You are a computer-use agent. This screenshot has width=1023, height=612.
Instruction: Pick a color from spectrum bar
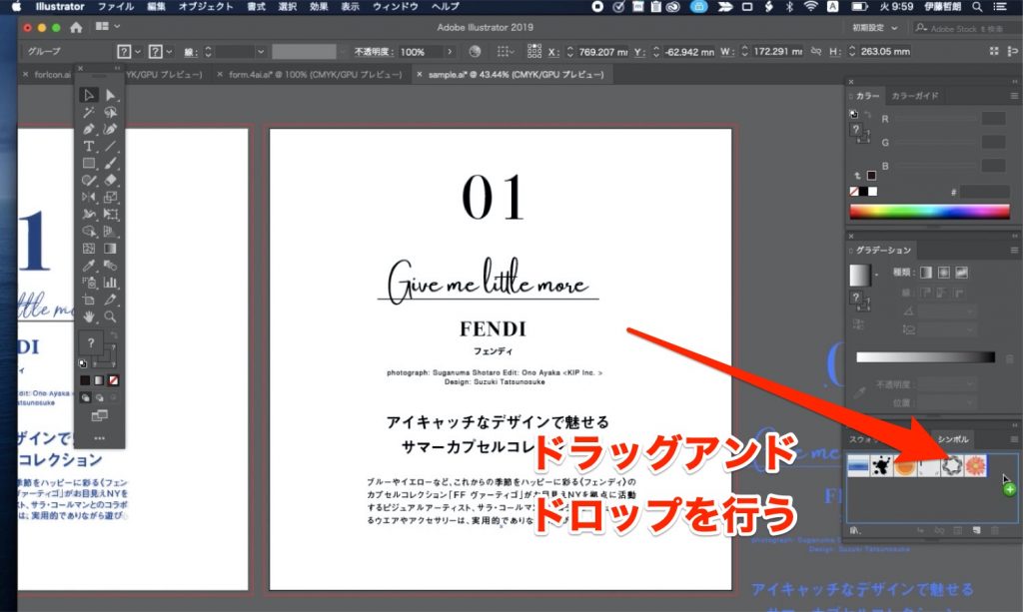[929, 212]
